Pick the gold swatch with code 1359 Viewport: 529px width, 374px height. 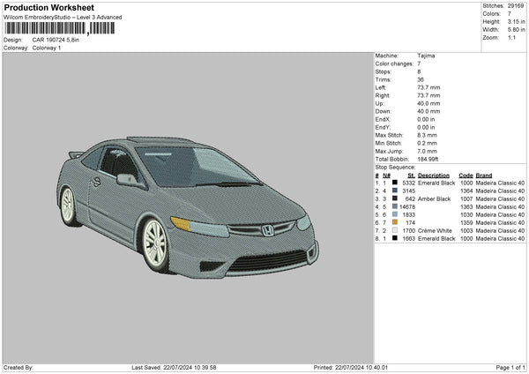pyautogui.click(x=395, y=222)
